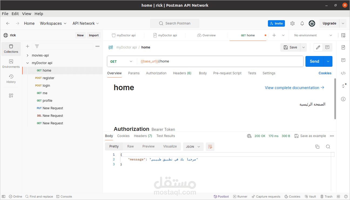Switch to the Headers (6) request tab
This screenshot has height=200, width=350.
coord(182,73)
